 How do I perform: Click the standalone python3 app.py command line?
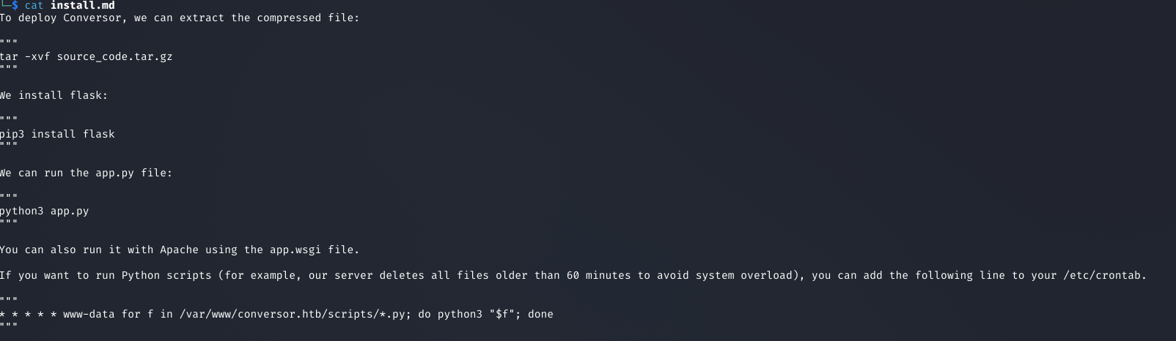click(x=44, y=211)
